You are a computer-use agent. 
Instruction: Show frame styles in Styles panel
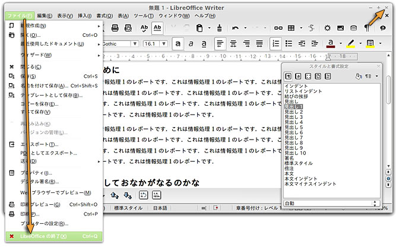(308, 76)
